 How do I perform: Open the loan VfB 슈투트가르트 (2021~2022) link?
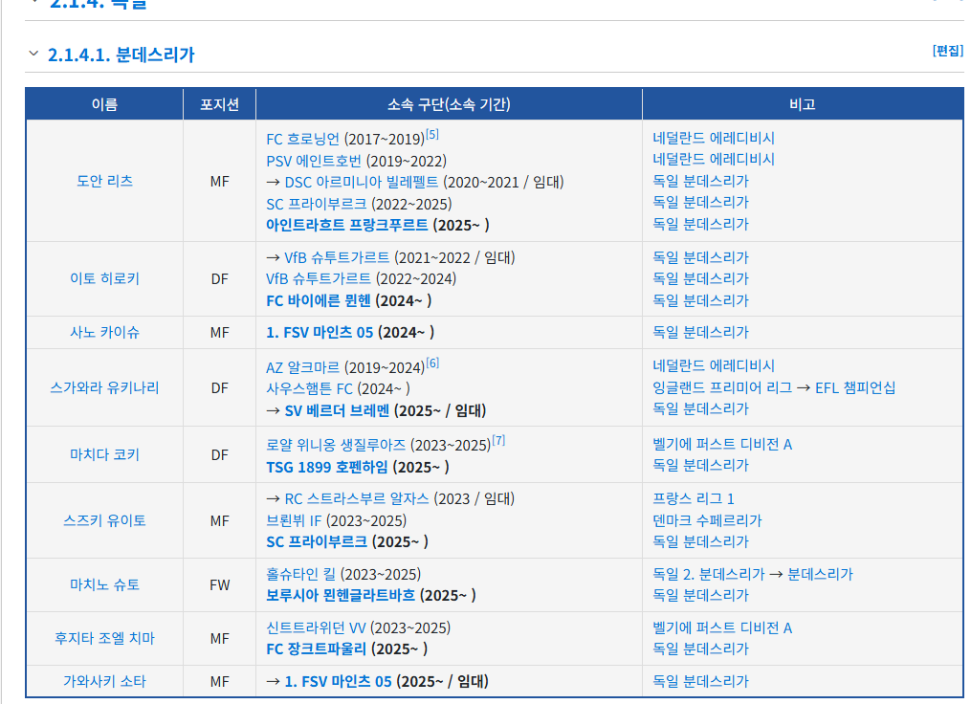click(337, 257)
